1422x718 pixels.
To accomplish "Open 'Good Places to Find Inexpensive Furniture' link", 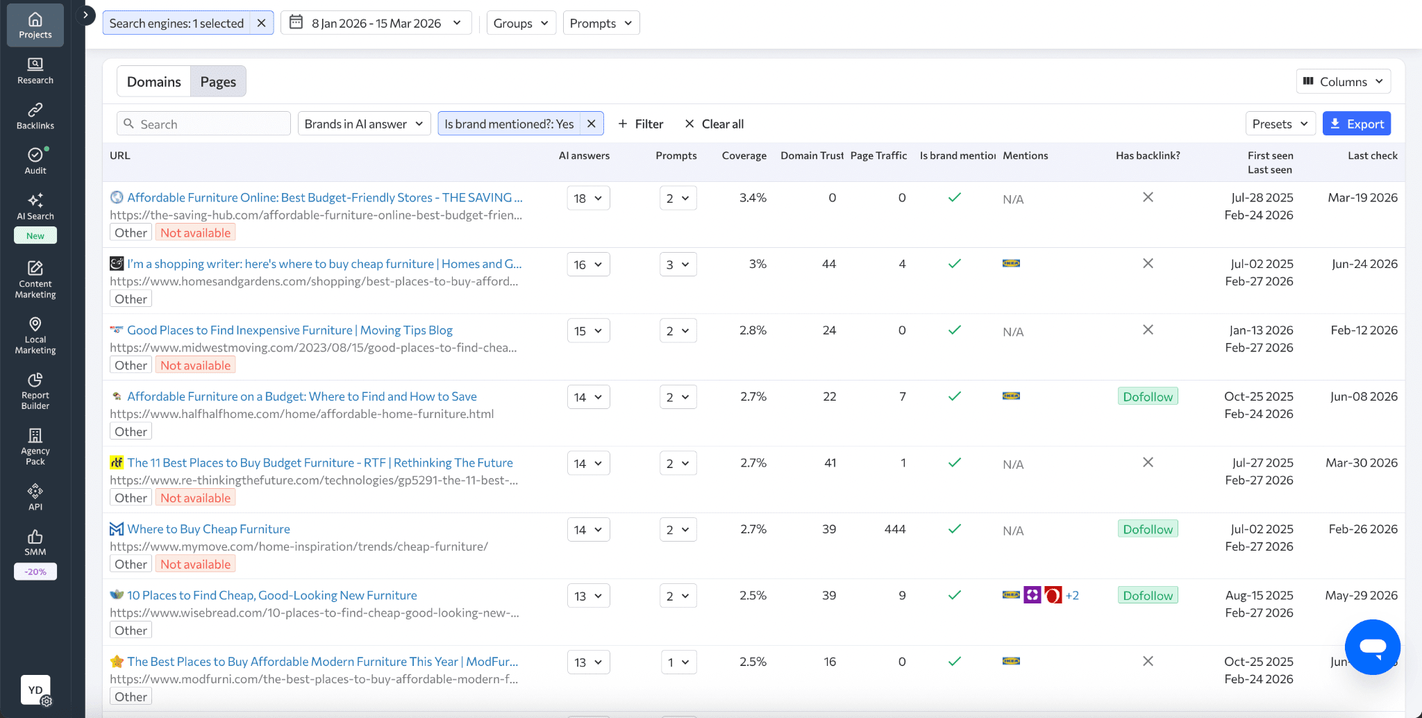I will pos(290,330).
